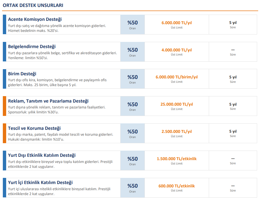This screenshot has height=201, width=261.
Task: Open Reklam, Tanıtım ve Pazarlama Desteği title
Action: point(48,101)
